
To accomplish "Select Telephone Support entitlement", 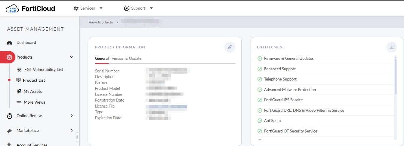I will point(280,79).
